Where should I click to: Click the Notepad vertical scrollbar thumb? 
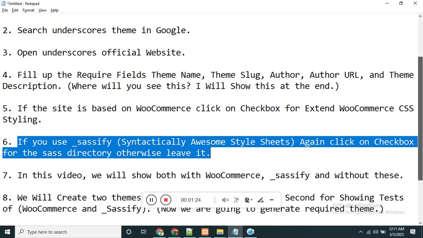420,118
